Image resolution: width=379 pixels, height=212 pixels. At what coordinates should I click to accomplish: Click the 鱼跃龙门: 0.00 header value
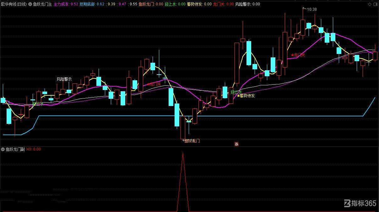coord(151,4)
